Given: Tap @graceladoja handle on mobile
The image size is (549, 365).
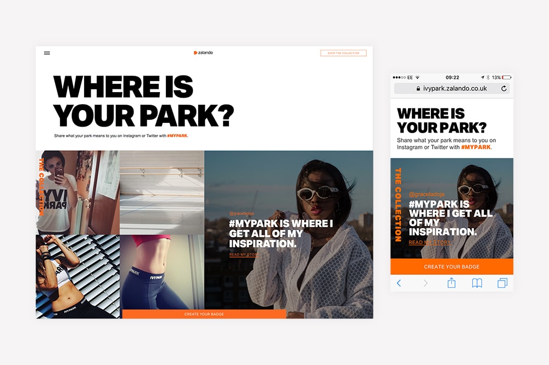Looking at the screenshot, I should [427, 194].
